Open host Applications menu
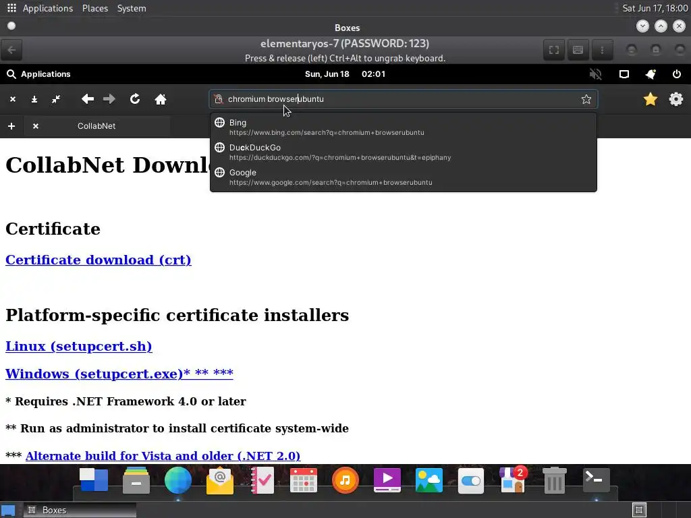 (x=48, y=8)
